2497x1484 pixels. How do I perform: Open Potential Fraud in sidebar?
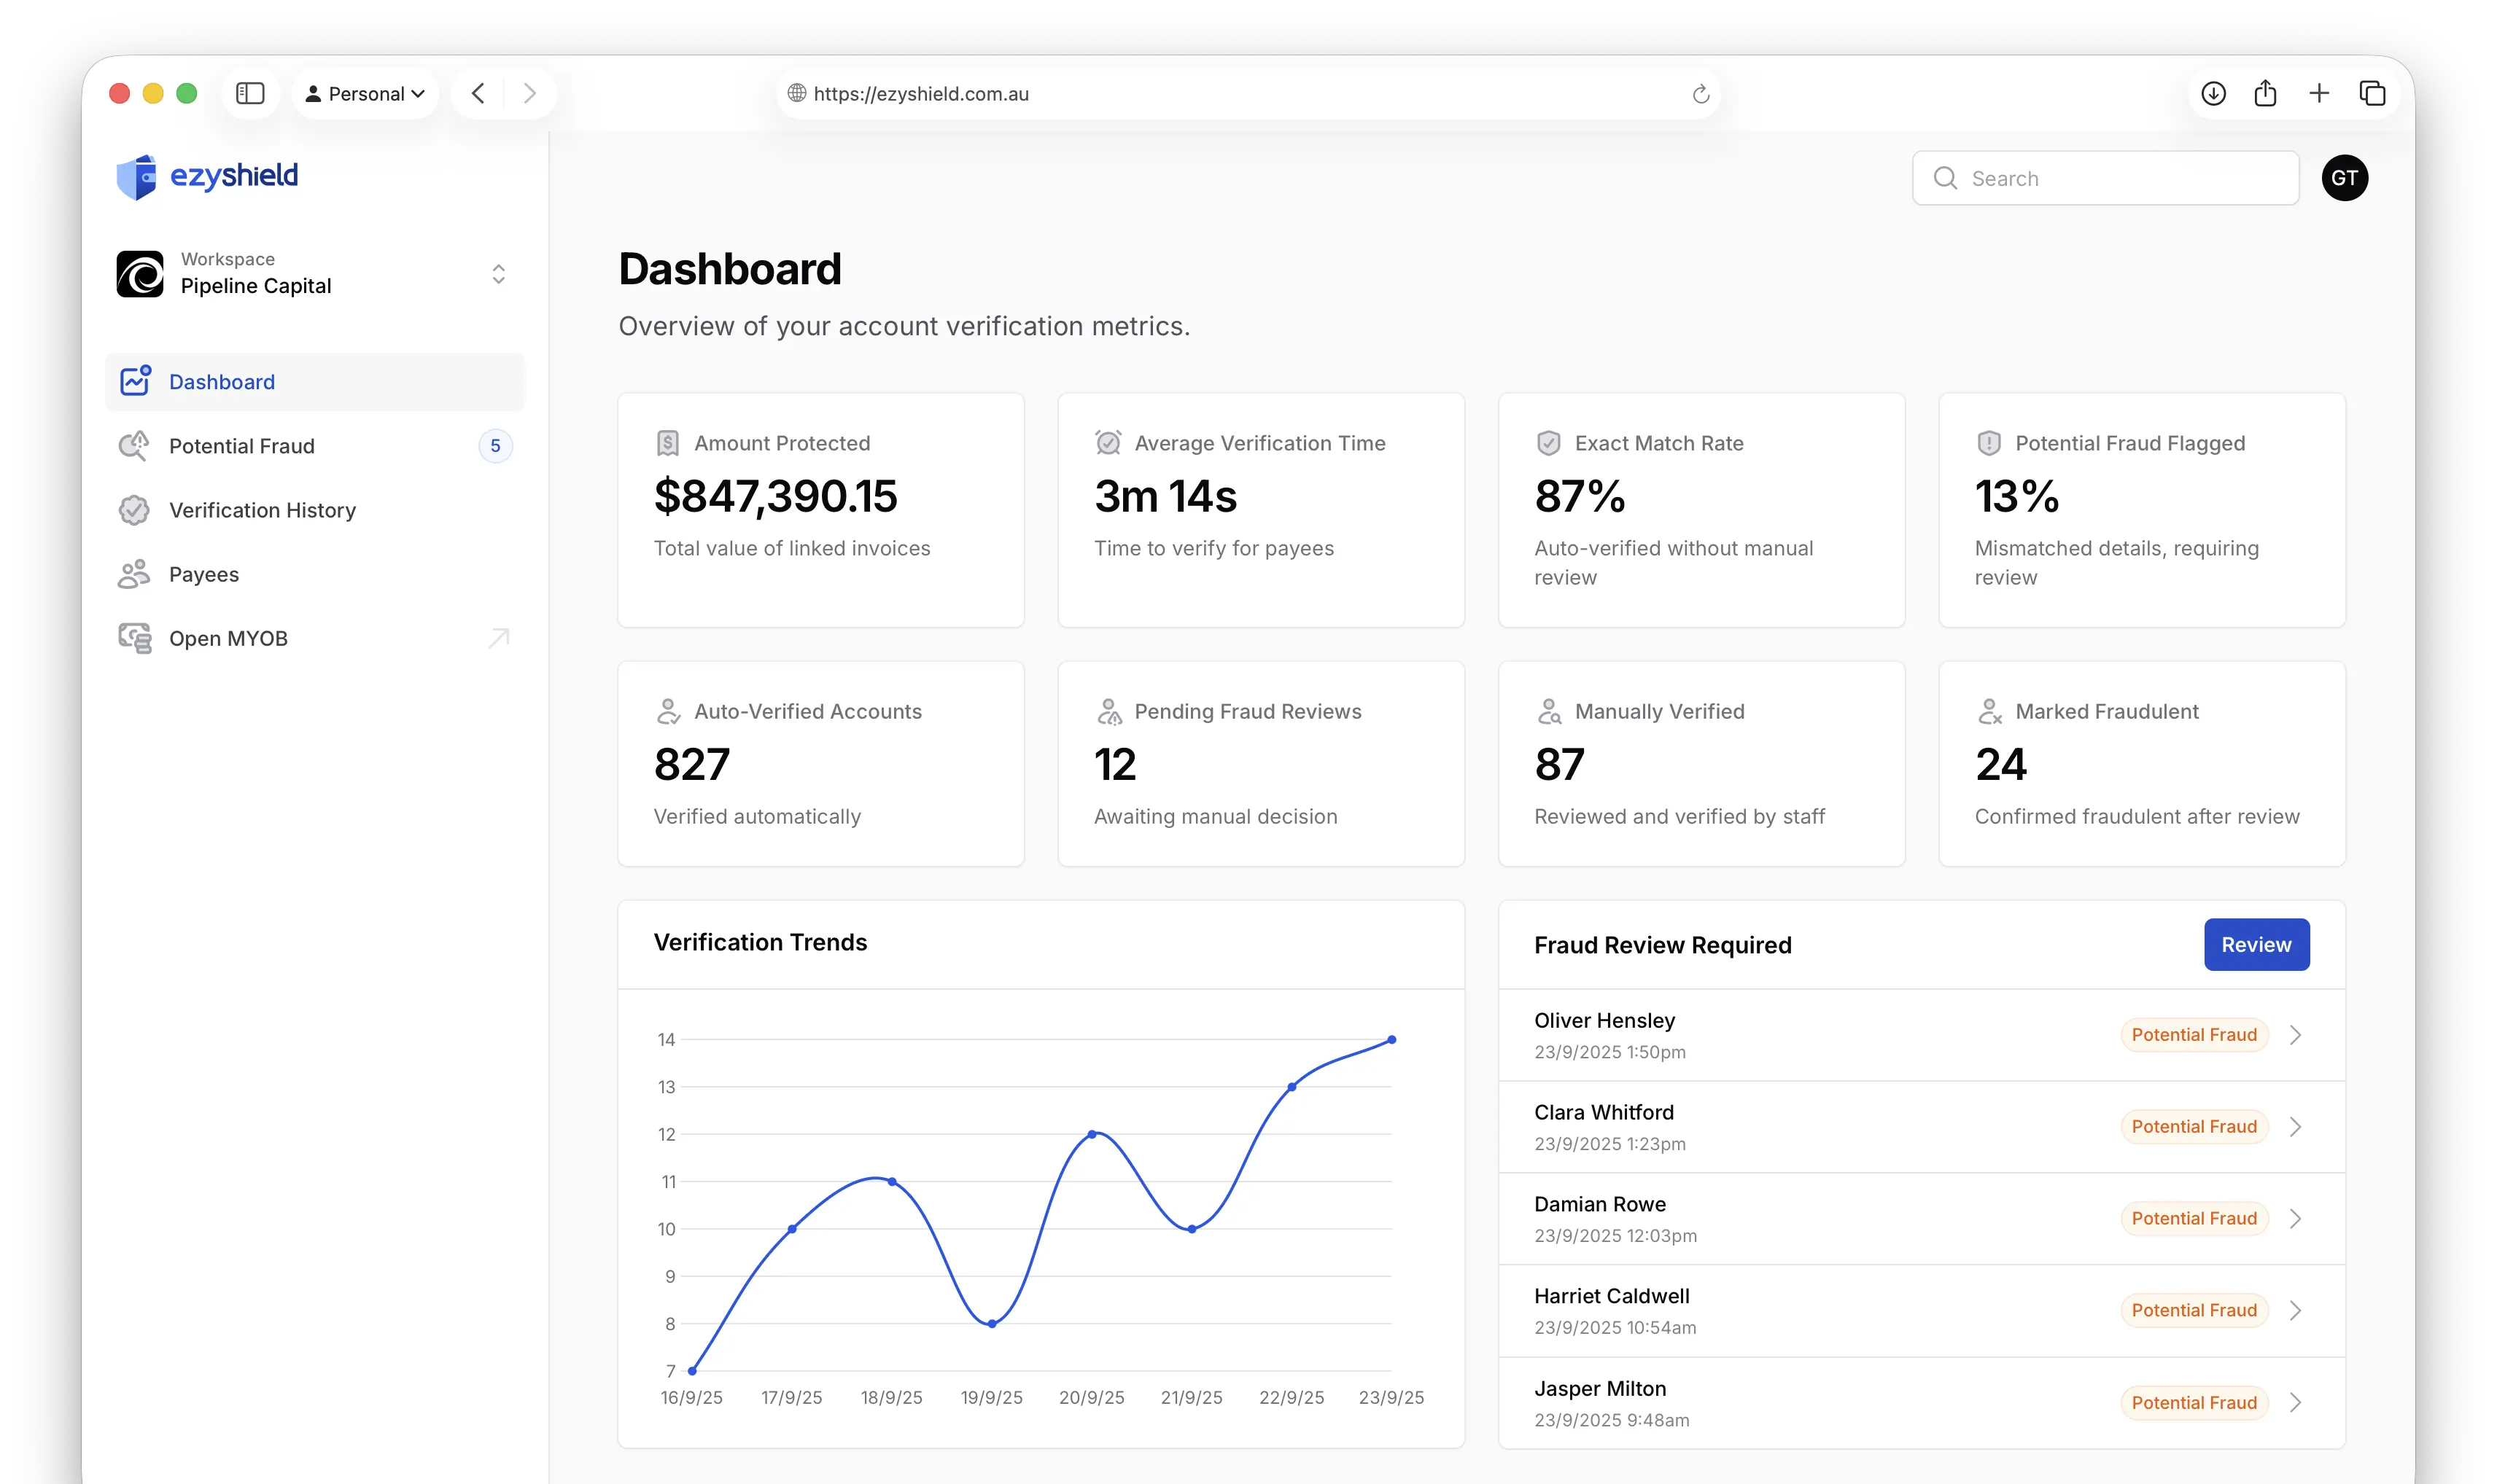241,446
